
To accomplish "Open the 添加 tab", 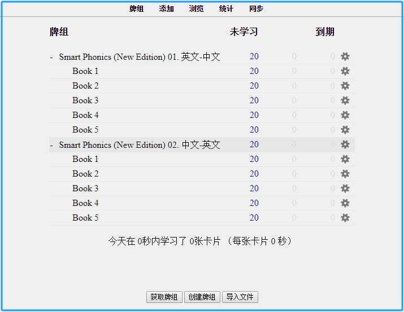I will (166, 9).
